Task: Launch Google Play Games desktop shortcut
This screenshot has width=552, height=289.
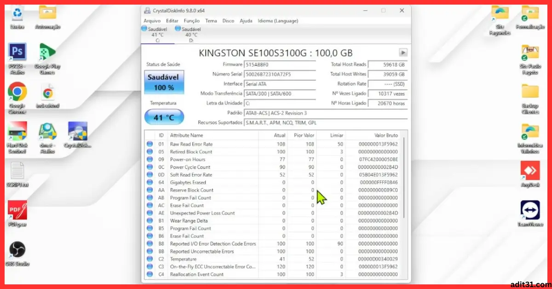Action: [47, 58]
